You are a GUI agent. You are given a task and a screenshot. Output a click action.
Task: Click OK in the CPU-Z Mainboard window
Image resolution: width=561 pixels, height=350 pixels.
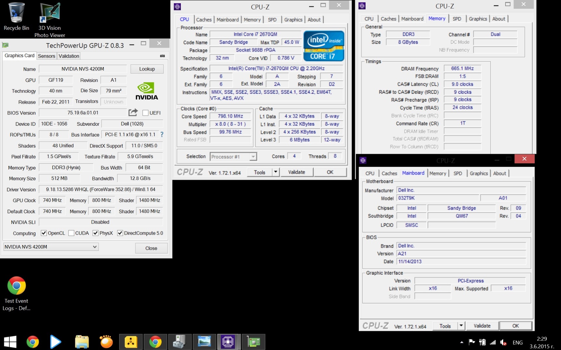[x=516, y=326]
